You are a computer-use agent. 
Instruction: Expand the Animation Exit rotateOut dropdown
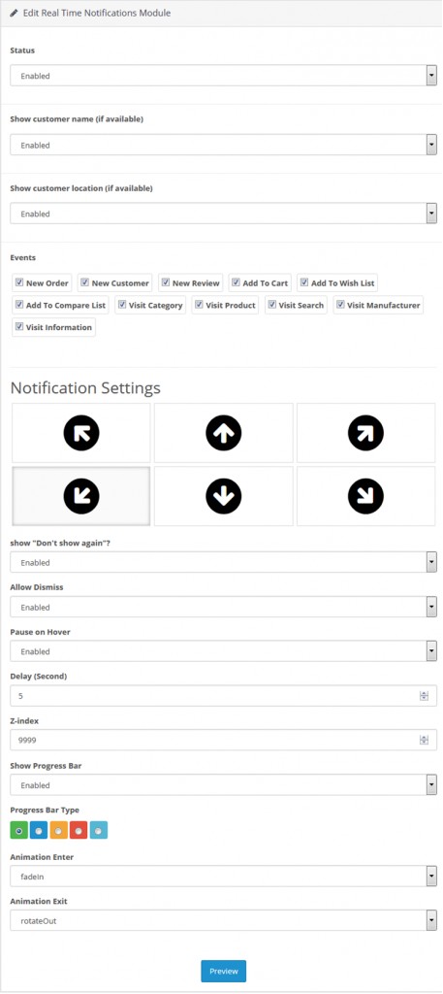coord(223,920)
